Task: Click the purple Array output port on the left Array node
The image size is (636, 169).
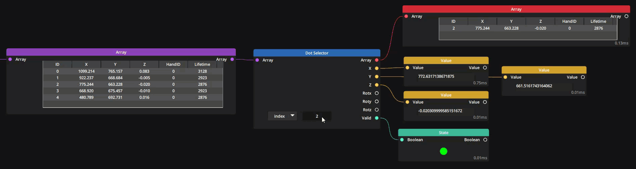Action: coord(232,59)
